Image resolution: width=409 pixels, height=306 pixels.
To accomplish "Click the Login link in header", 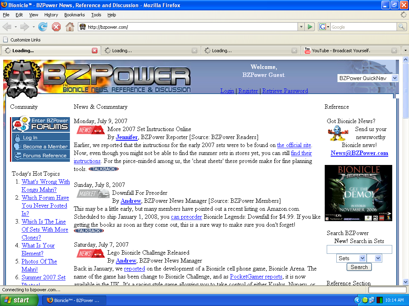I will pyautogui.click(x=227, y=91).
